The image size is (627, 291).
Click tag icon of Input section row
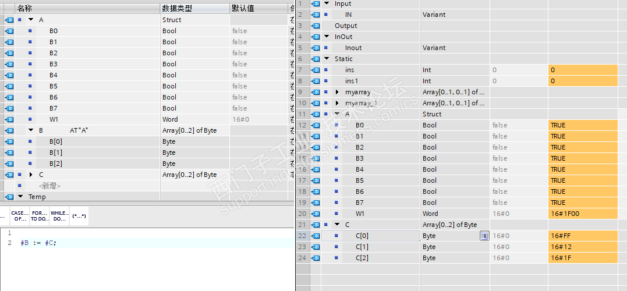coord(316,3)
